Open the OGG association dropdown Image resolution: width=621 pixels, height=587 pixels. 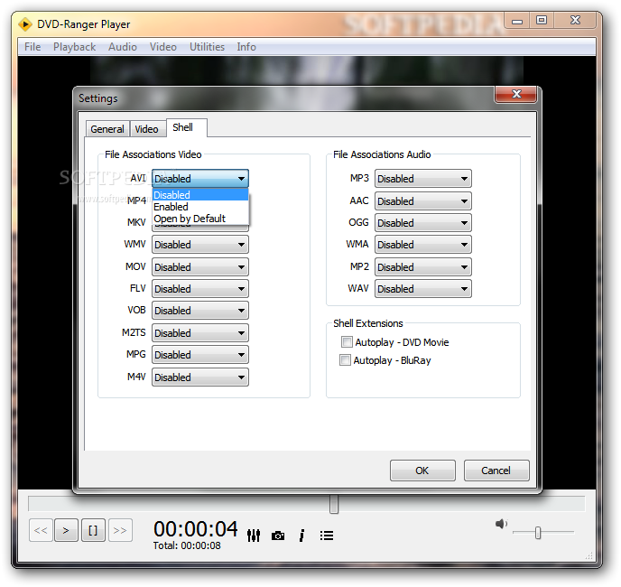click(x=423, y=223)
